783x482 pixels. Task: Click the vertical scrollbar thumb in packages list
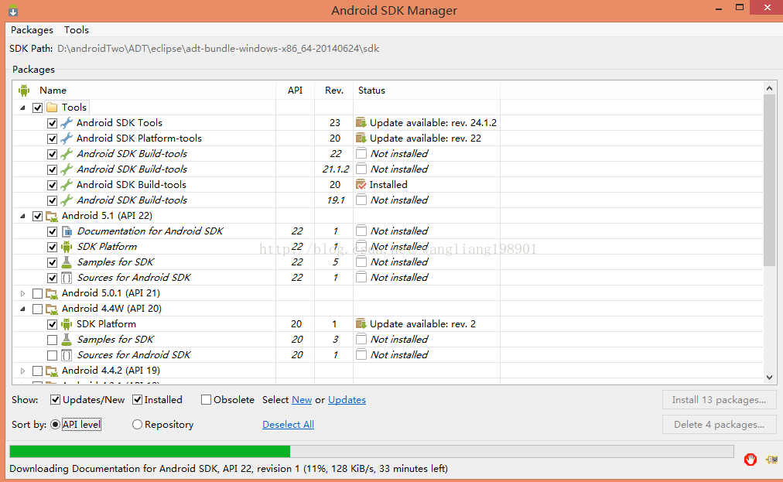[x=769, y=179]
